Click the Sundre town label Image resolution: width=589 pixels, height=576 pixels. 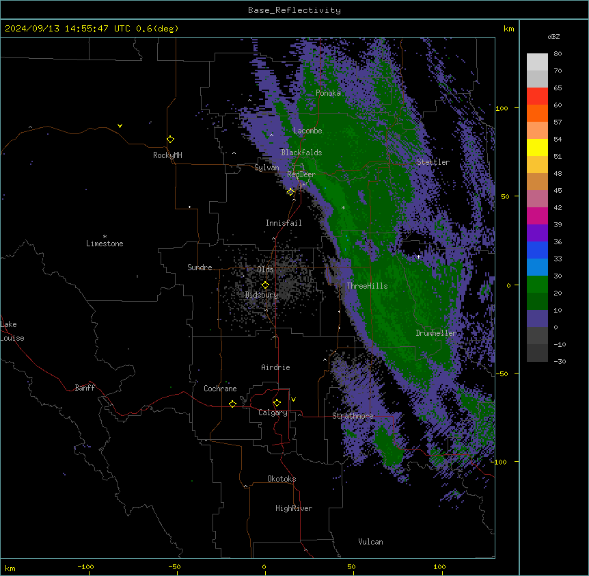pos(200,267)
